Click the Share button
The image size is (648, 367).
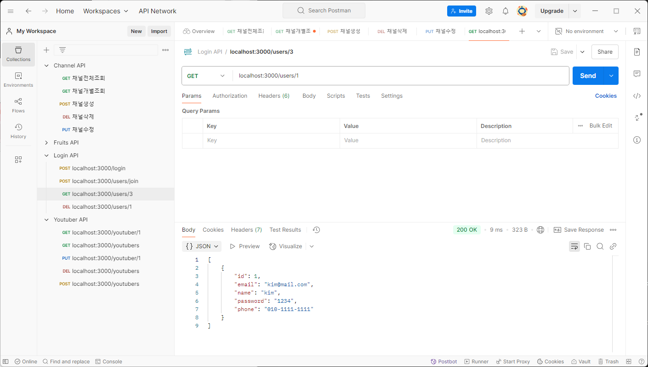pyautogui.click(x=605, y=52)
